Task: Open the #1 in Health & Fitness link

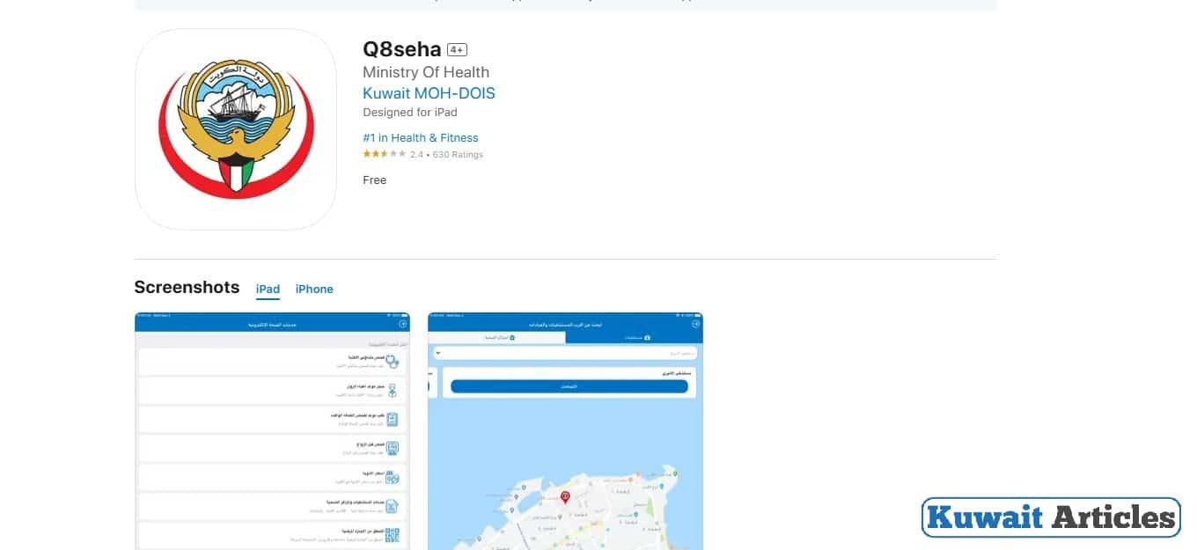Action: pos(421,137)
